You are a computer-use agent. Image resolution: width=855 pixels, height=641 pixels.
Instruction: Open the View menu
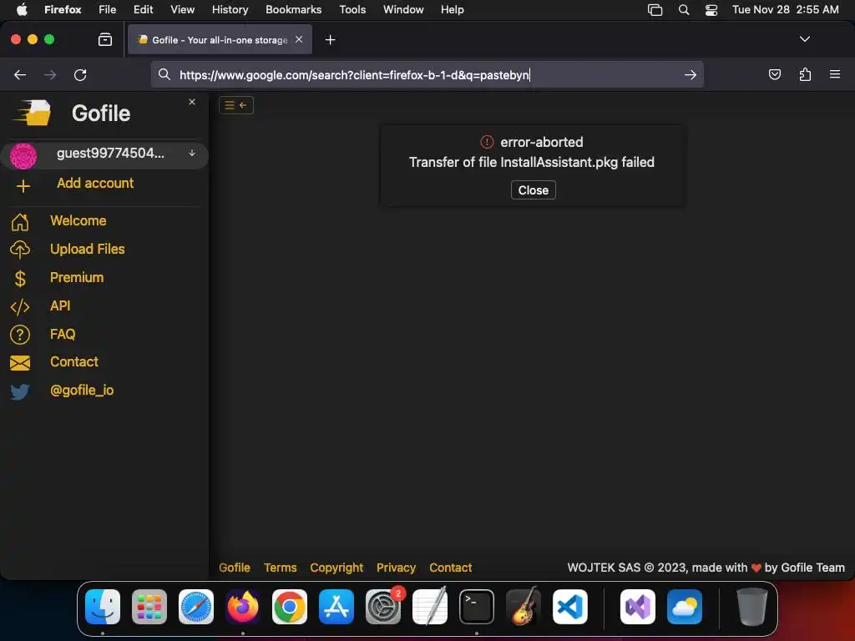click(x=182, y=10)
